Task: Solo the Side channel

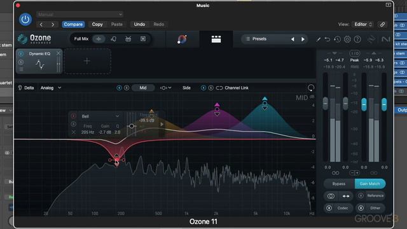Action: 210,88
